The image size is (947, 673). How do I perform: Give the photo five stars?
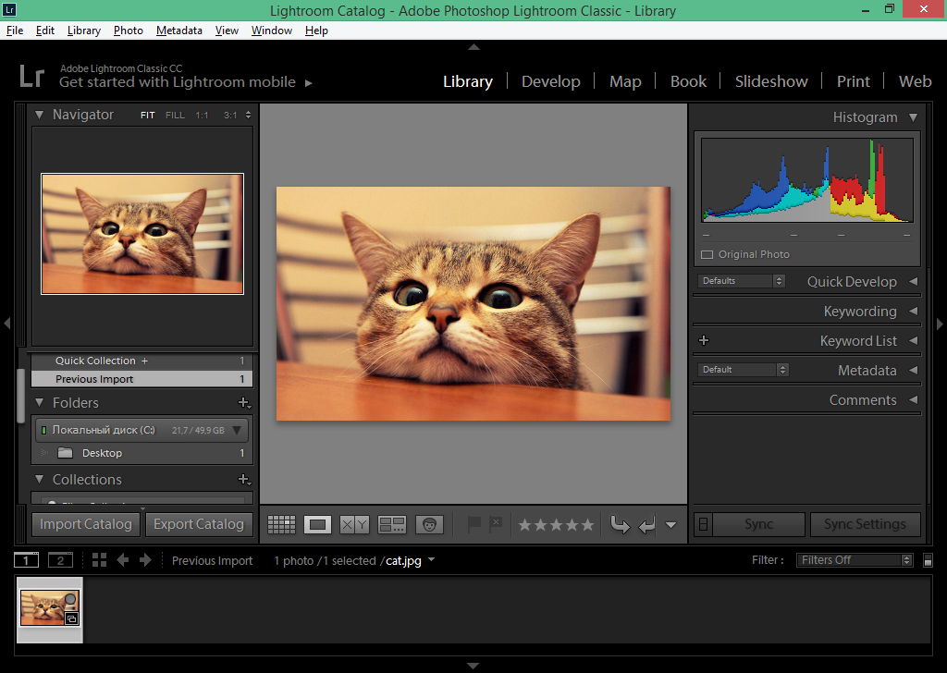click(x=585, y=524)
